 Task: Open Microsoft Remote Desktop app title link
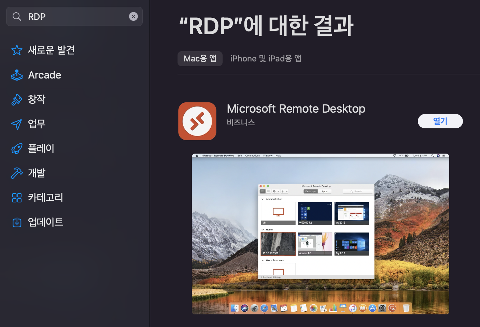coord(296,109)
